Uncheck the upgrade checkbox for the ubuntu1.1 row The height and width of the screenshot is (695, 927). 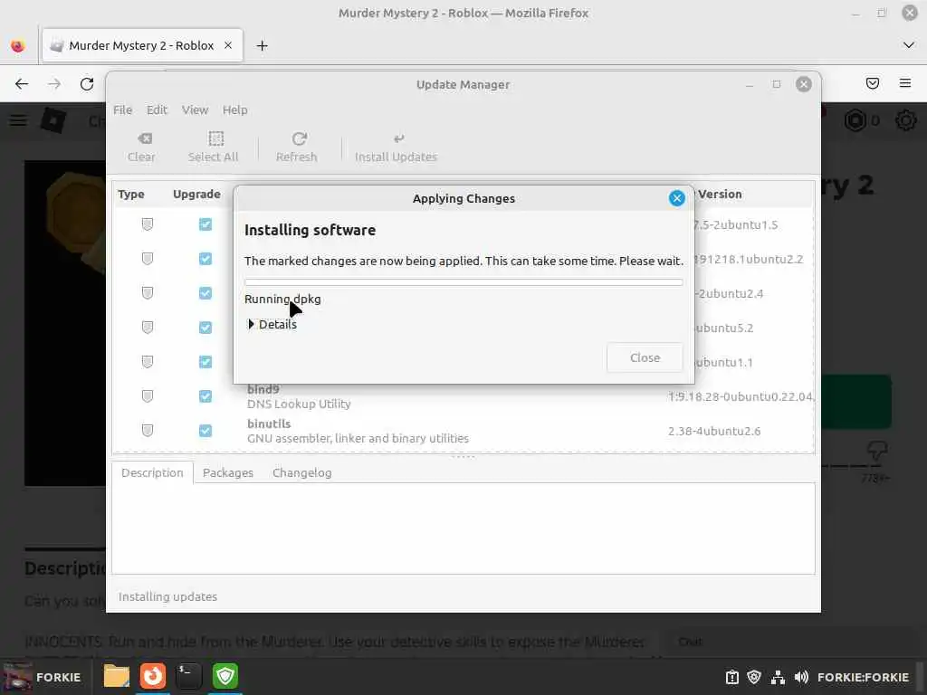[x=205, y=362]
